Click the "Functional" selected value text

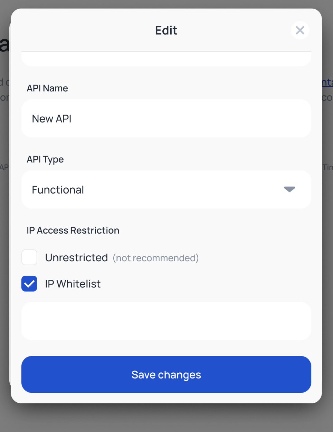pos(58,190)
